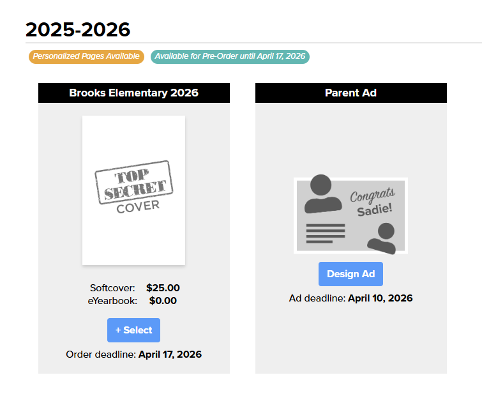Click the Congrats Sadie! text

coord(373,202)
